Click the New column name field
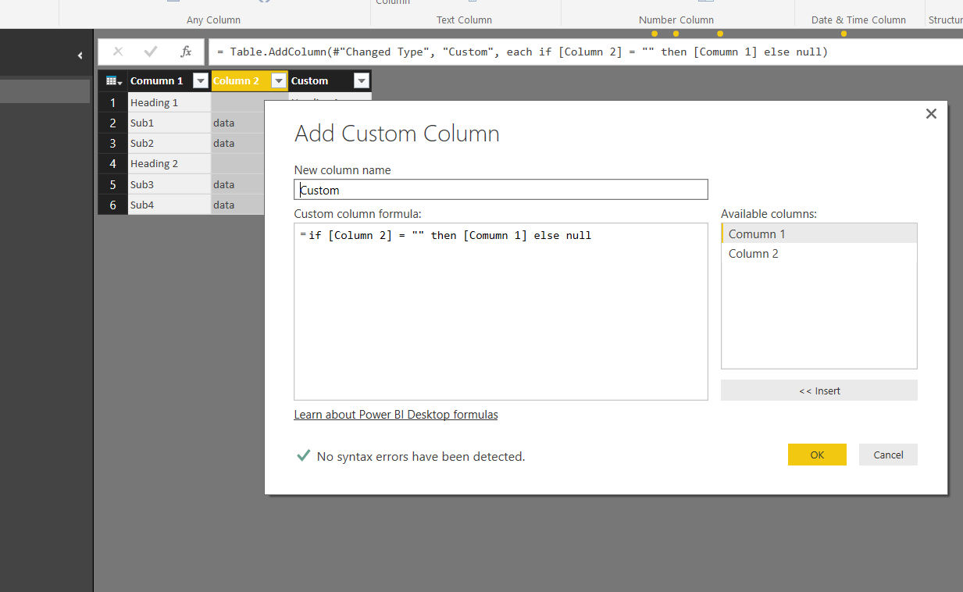 pos(501,190)
